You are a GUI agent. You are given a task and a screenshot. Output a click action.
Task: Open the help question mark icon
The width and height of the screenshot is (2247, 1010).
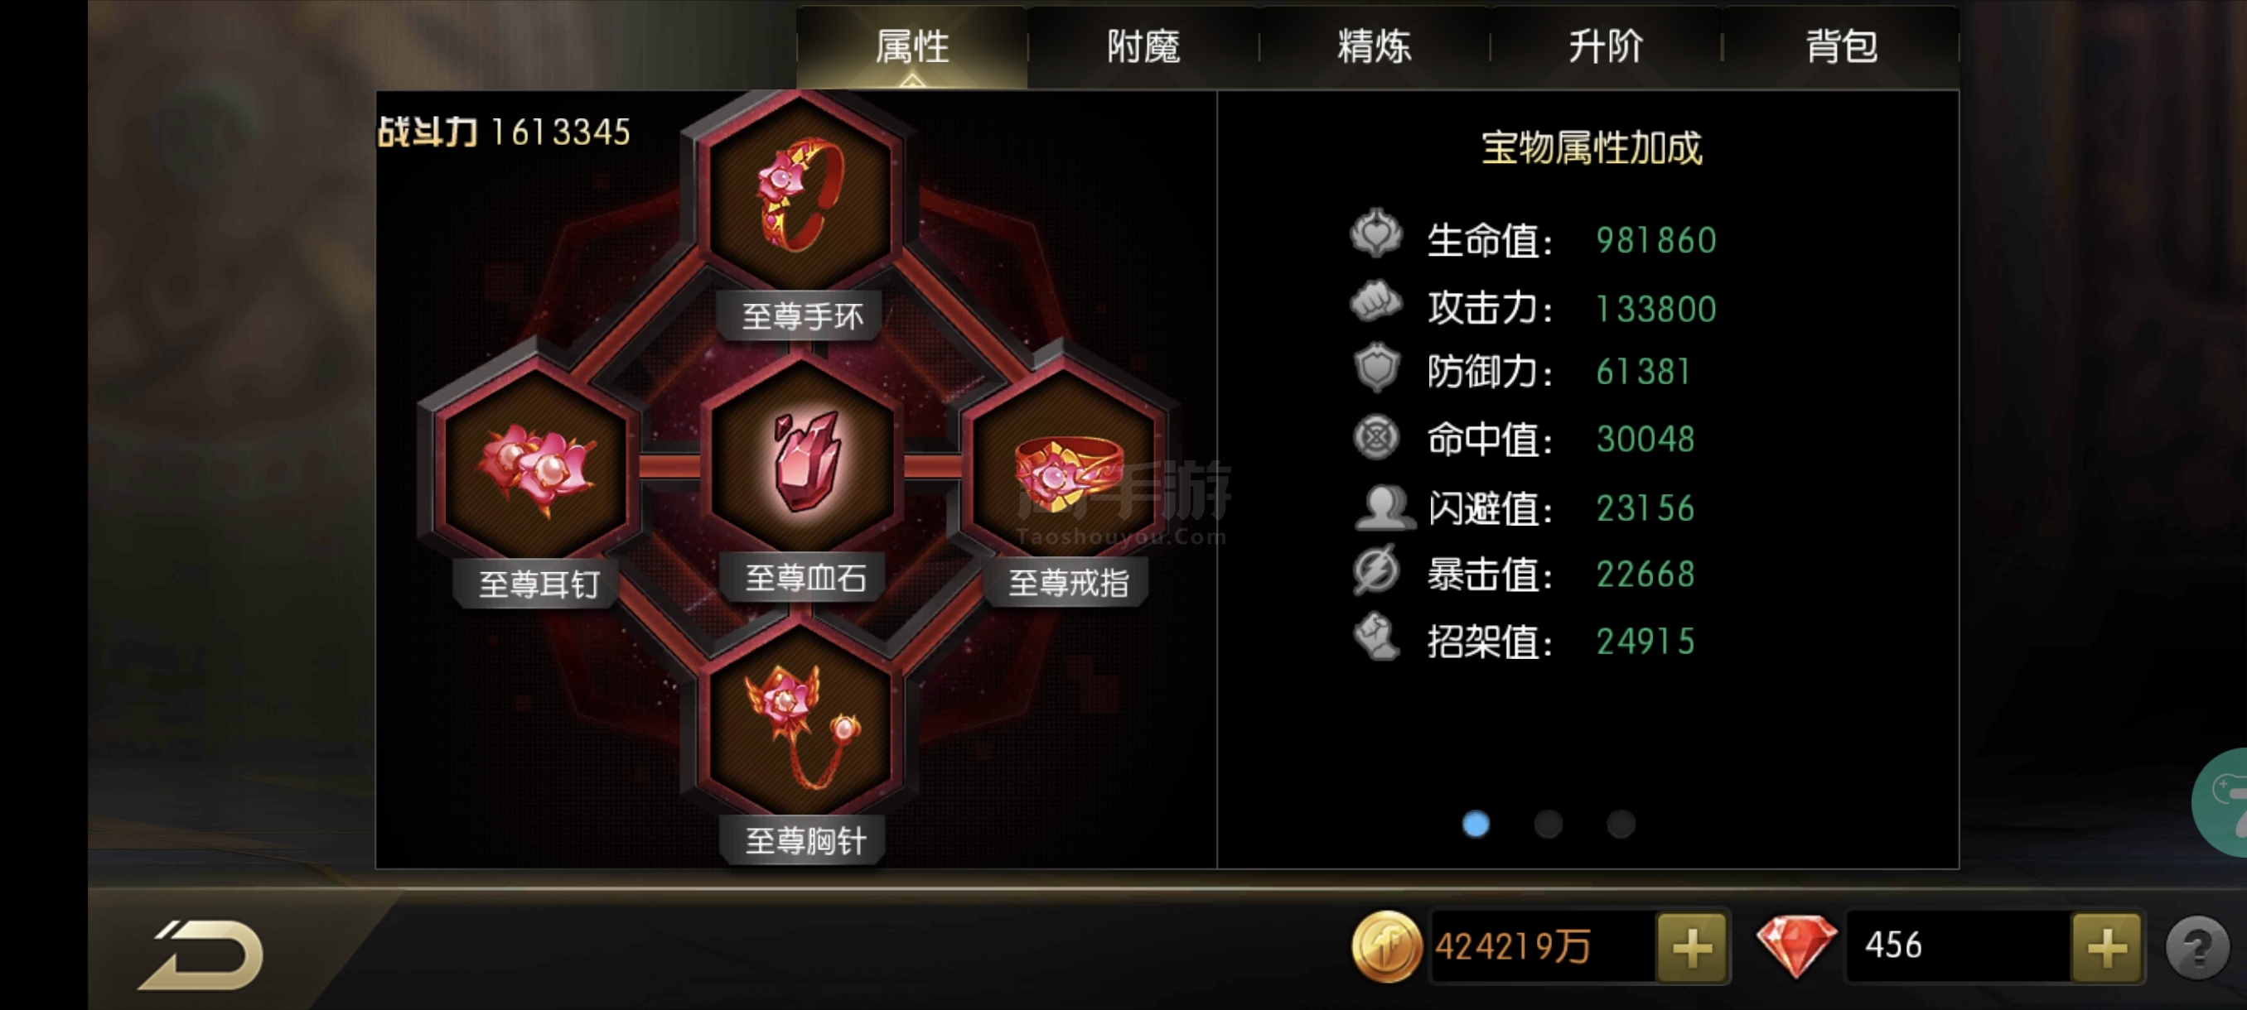point(2197,947)
